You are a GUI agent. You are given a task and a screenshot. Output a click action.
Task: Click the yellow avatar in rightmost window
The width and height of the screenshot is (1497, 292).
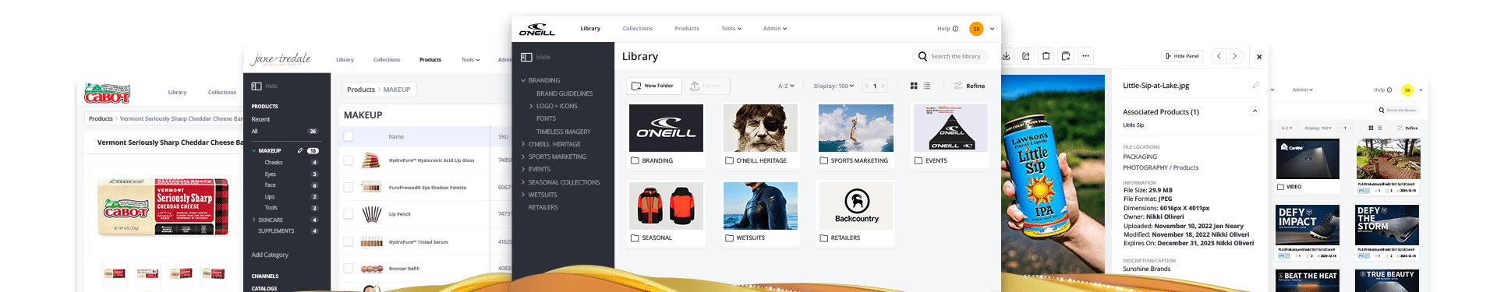pos(1407,90)
